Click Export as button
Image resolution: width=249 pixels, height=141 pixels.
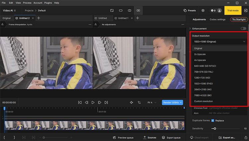(227, 137)
